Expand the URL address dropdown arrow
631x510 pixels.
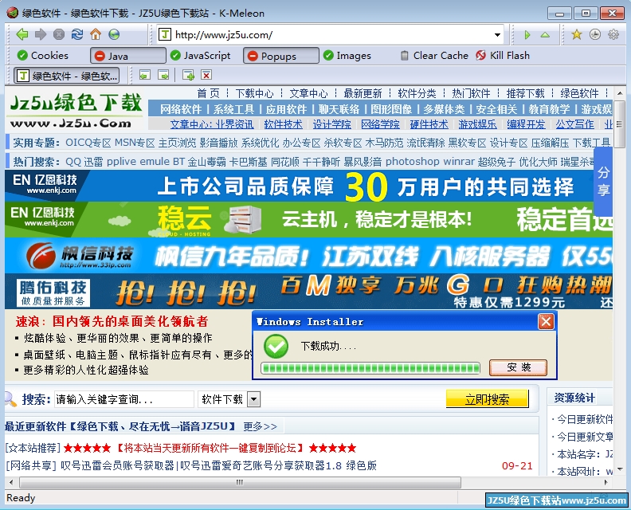click(x=497, y=35)
